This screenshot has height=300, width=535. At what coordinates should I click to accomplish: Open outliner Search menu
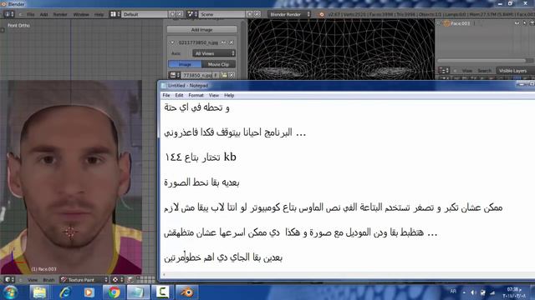[484, 71]
